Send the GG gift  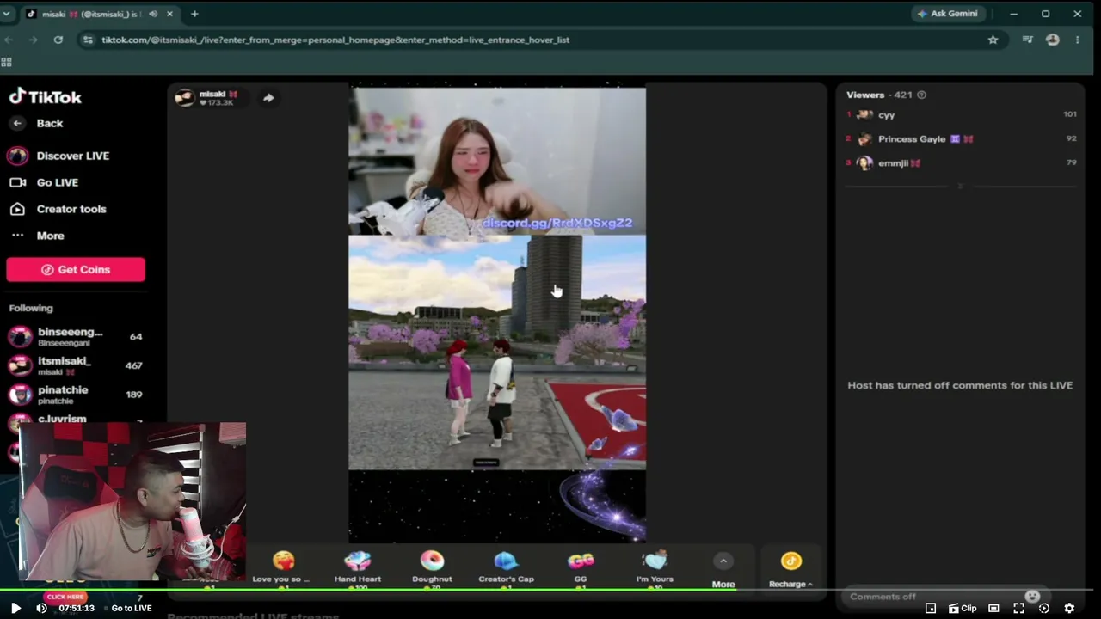pyautogui.click(x=581, y=569)
